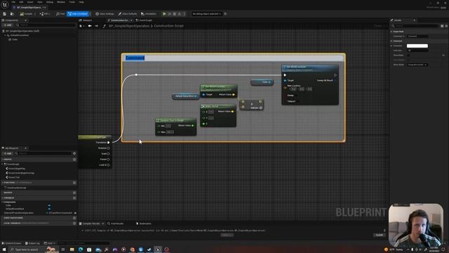Open the Content Drawer
Screen dimensions: 449x253
pos(11,243)
